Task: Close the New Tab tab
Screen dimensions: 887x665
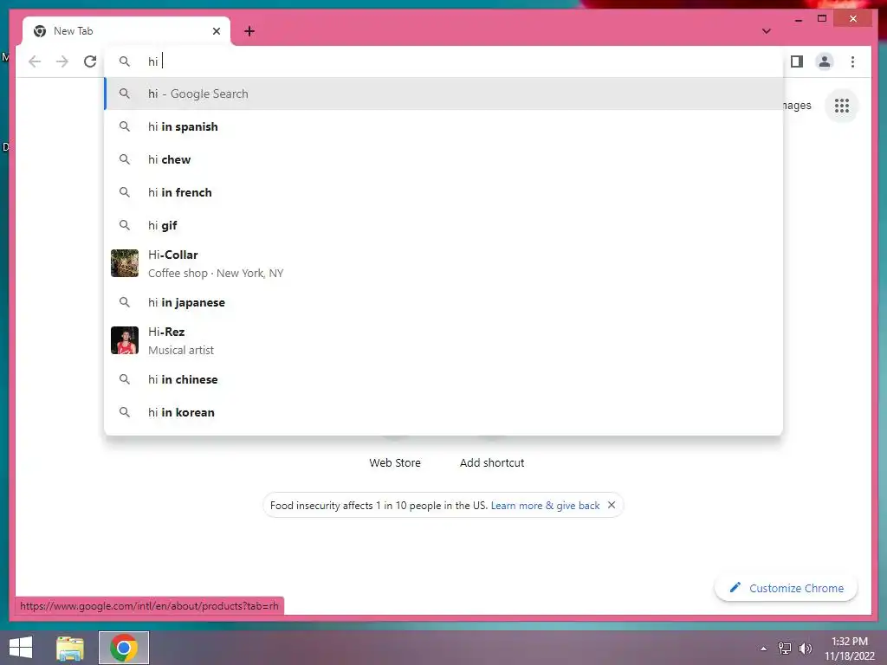Action: 216,31
